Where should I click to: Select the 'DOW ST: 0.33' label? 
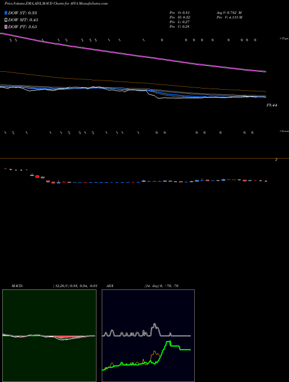coord(23,13)
